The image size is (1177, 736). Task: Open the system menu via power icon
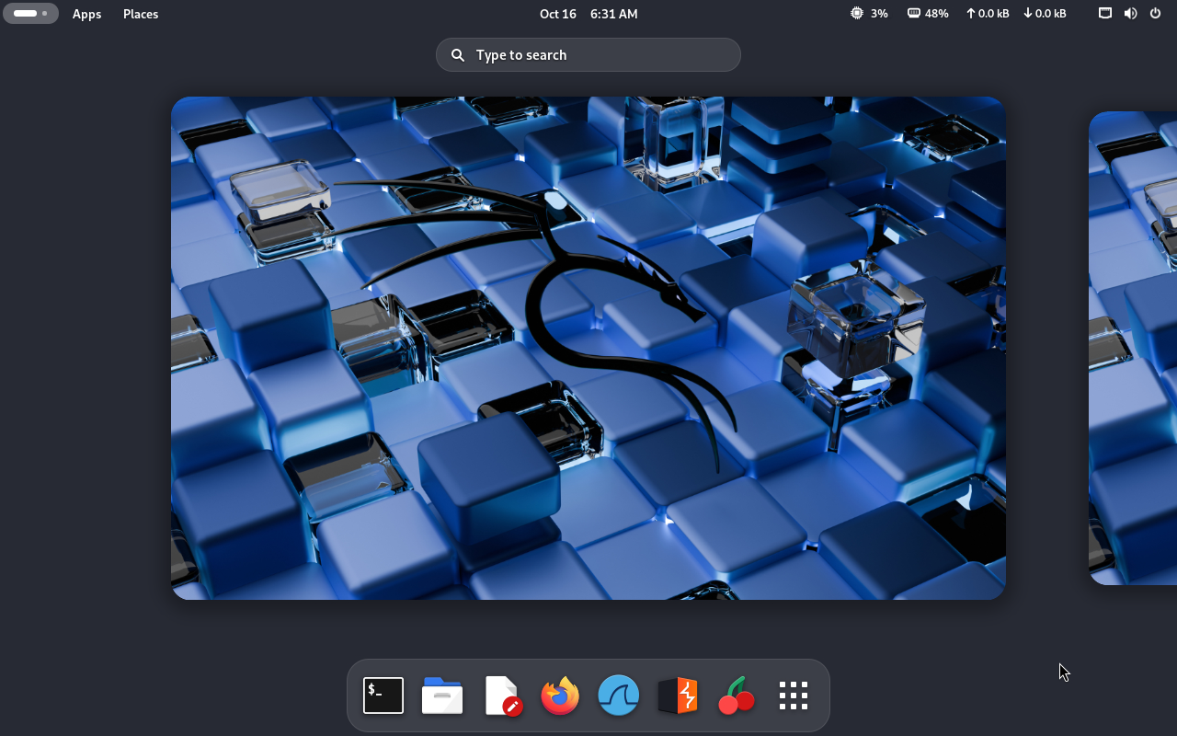pos(1155,14)
